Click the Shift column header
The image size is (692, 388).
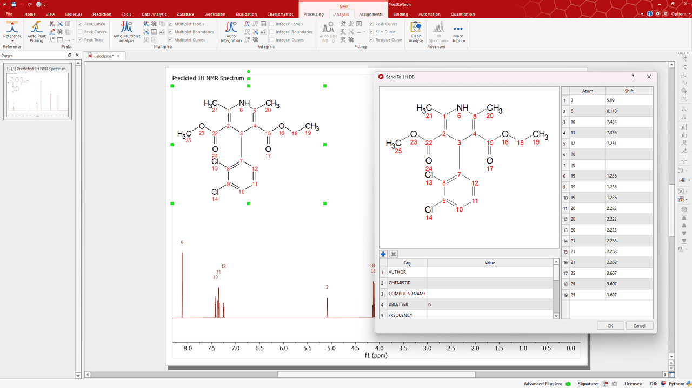pos(629,91)
